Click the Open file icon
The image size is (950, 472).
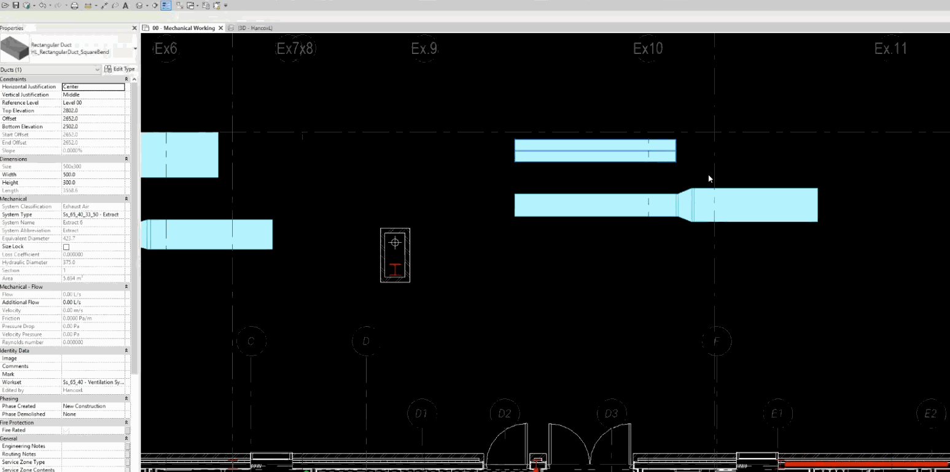tap(5, 6)
